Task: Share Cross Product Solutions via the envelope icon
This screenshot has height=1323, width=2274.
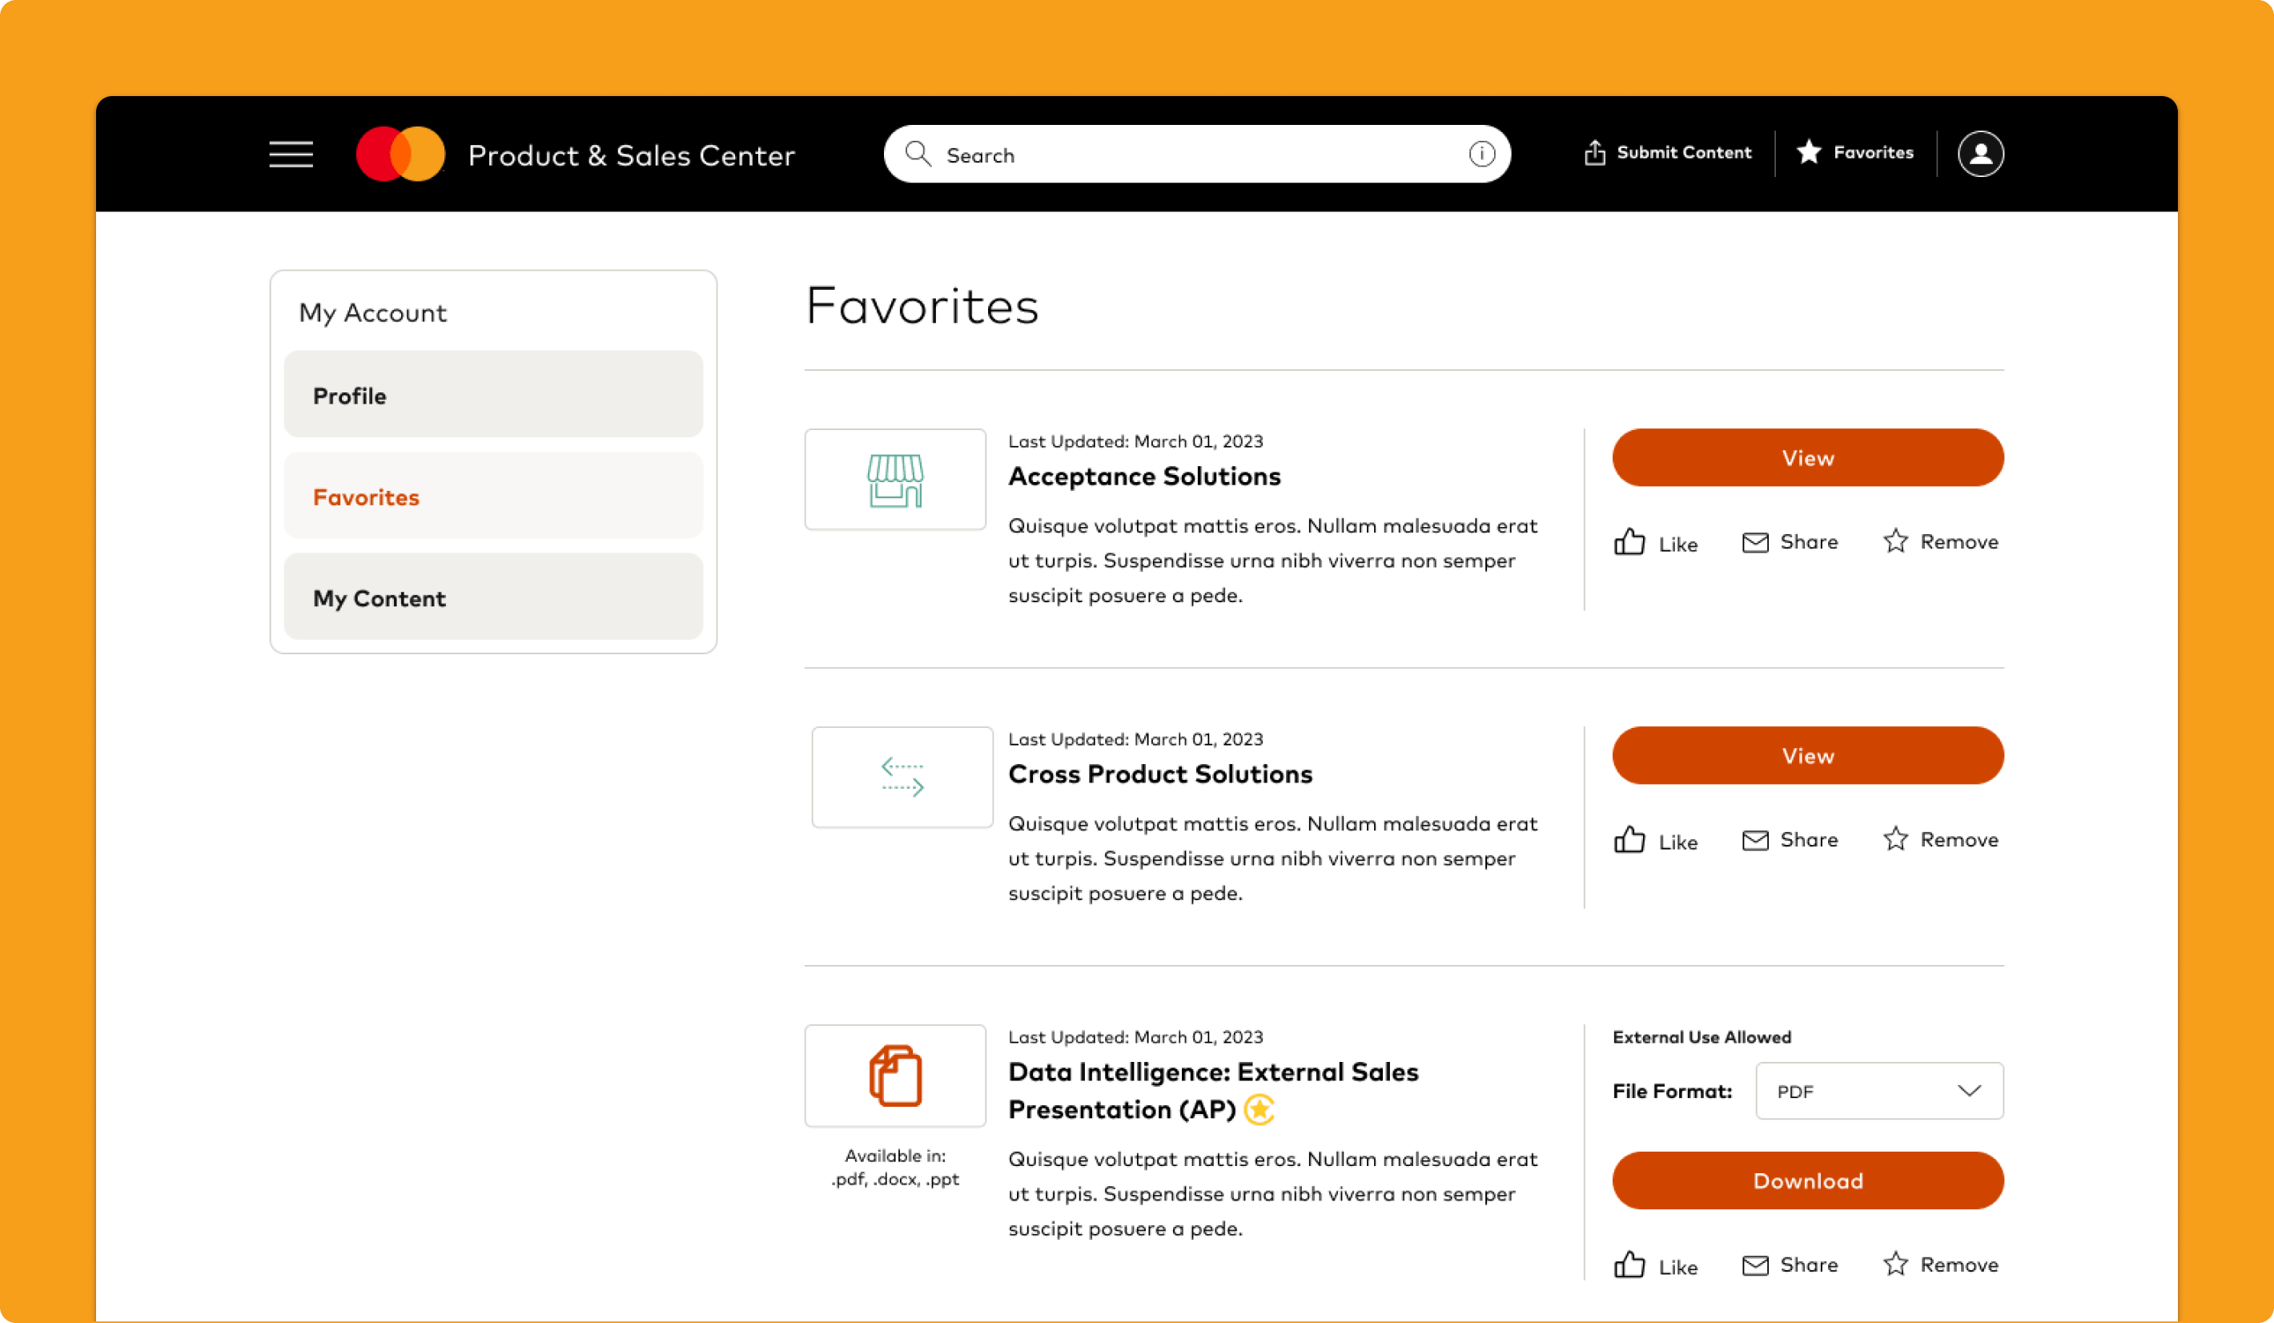Action: click(1754, 840)
